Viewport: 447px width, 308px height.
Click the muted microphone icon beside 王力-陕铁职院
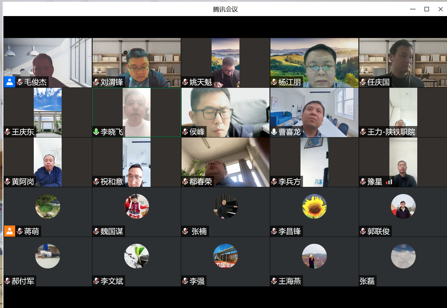363,132
